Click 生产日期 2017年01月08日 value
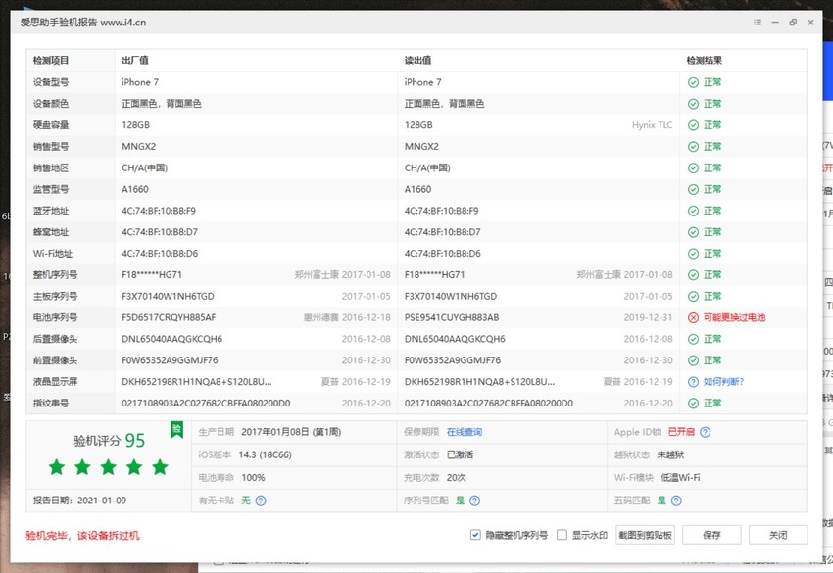This screenshot has height=573, width=833. [x=291, y=432]
